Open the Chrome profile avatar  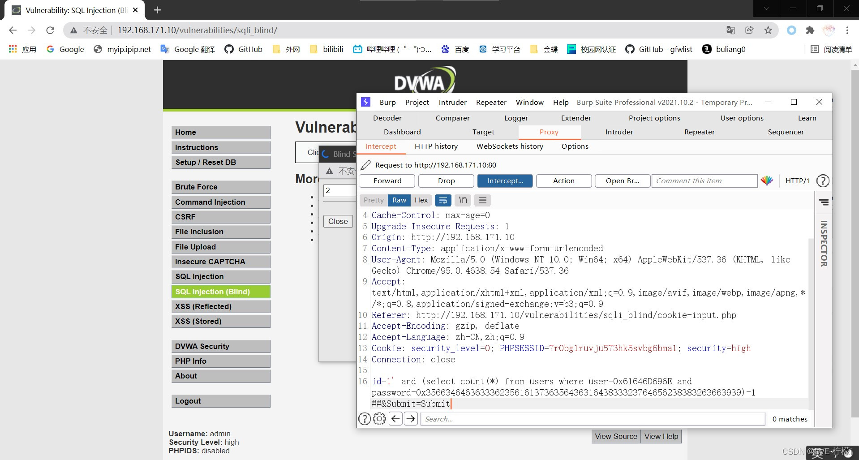[829, 30]
